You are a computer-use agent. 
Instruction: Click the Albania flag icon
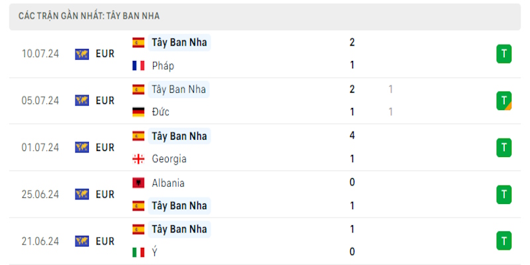[138, 183]
